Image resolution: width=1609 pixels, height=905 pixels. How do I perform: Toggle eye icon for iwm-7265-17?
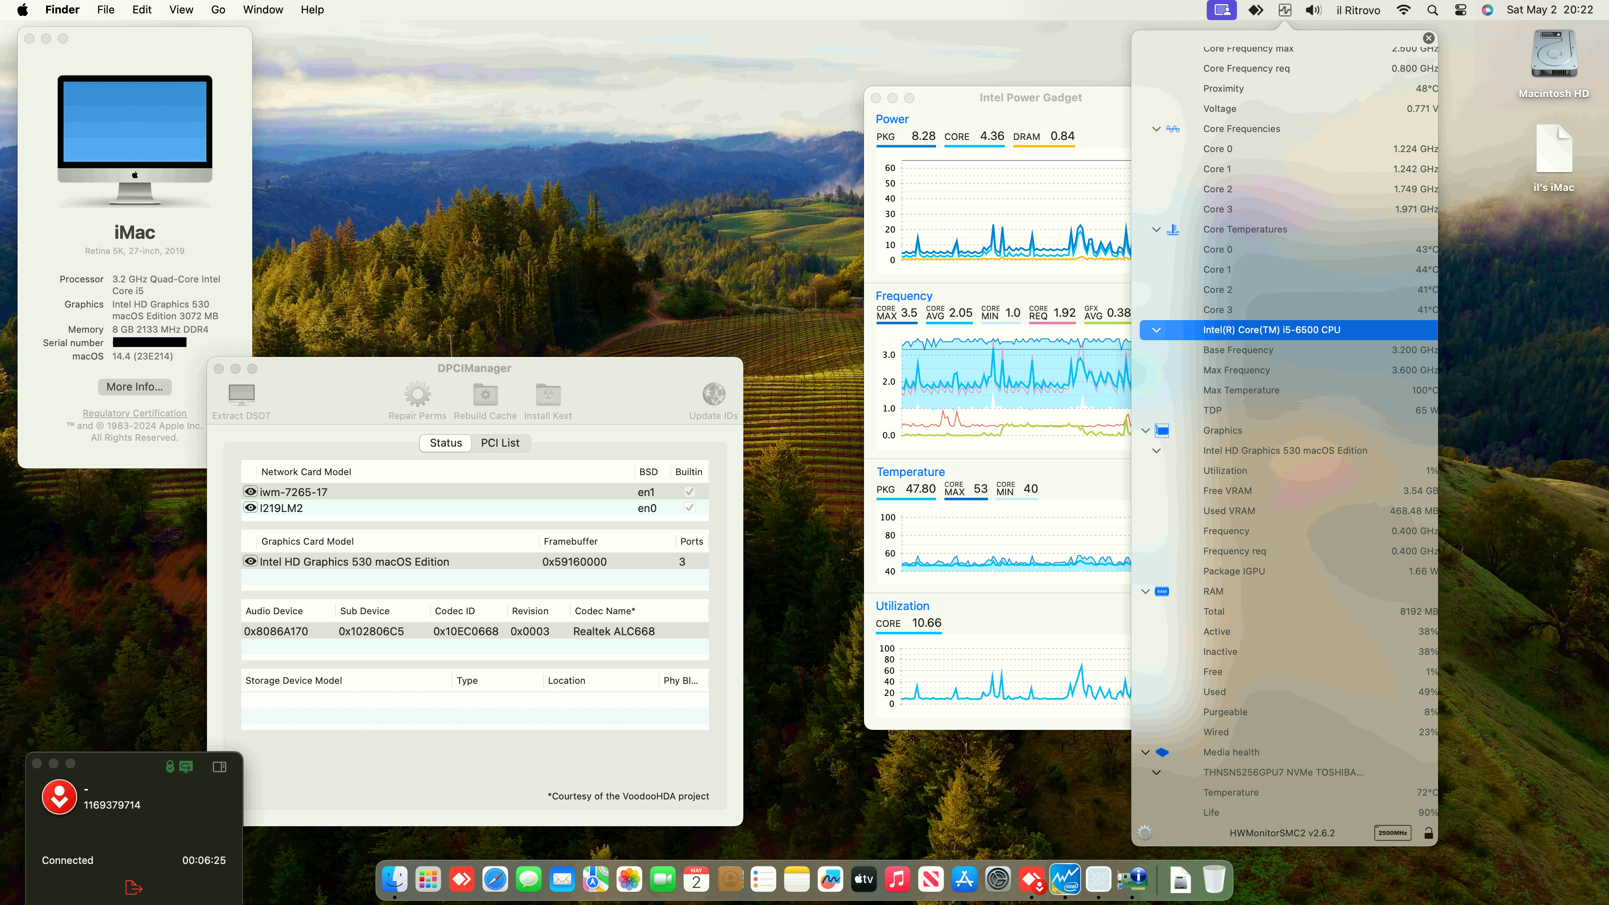251,491
